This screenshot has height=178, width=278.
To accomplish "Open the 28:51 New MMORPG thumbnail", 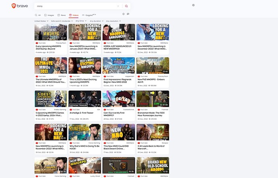I will (85, 165).
